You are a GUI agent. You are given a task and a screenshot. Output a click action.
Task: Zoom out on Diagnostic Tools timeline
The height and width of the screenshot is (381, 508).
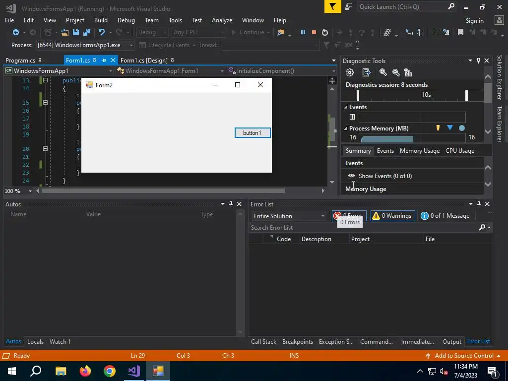click(395, 72)
